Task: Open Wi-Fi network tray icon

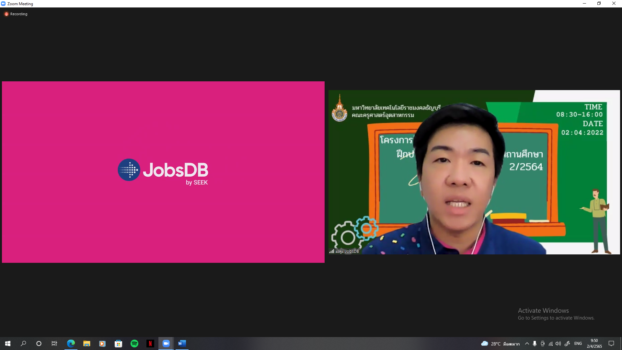Action: point(550,344)
